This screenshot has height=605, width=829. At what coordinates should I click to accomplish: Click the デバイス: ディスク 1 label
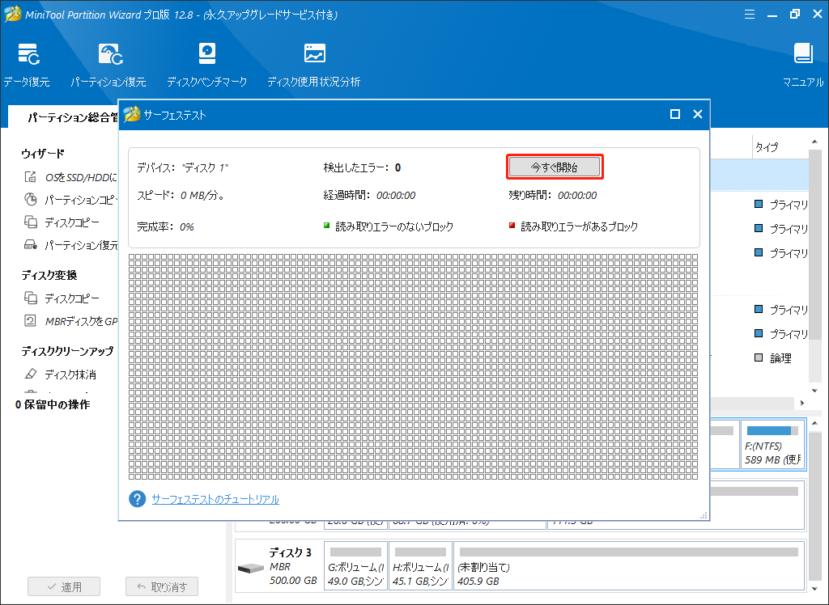point(182,167)
